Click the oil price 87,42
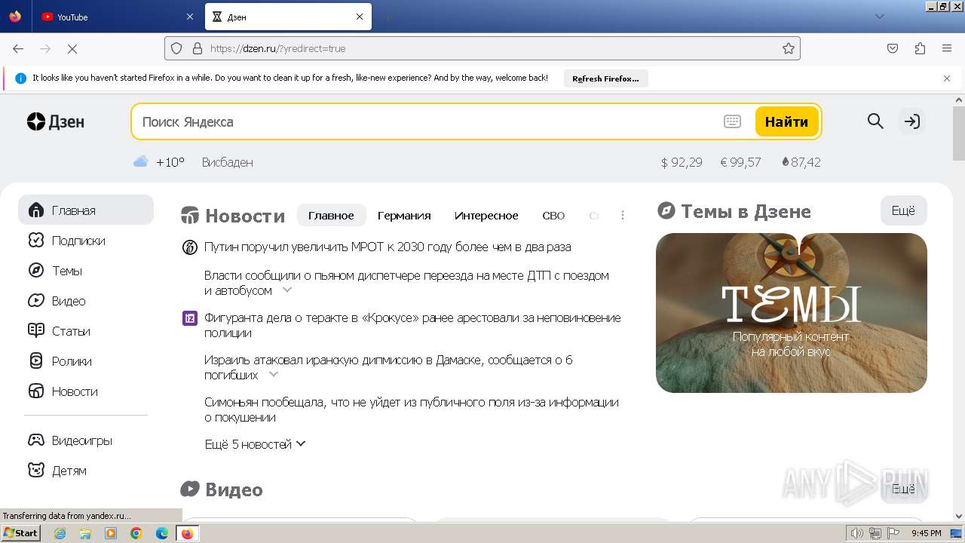 tap(801, 162)
